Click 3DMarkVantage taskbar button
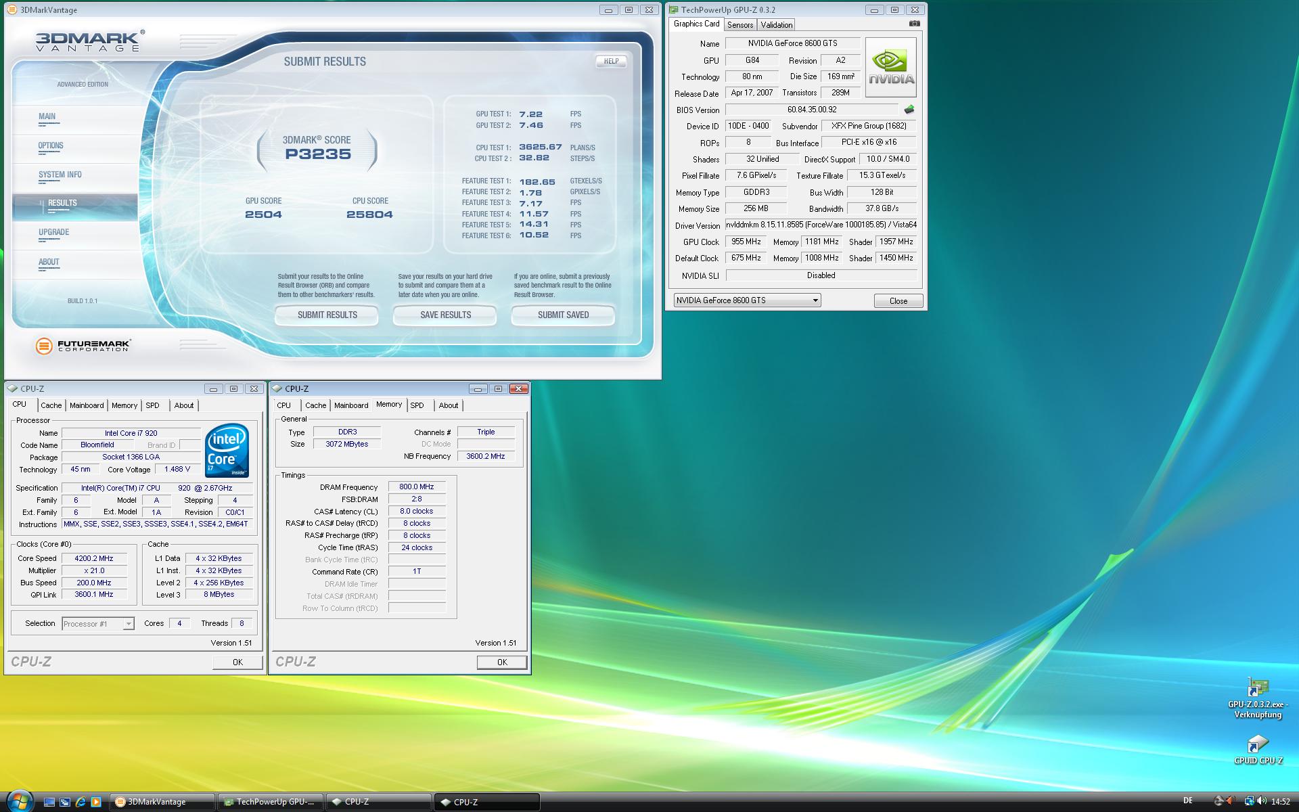 pyautogui.click(x=162, y=802)
